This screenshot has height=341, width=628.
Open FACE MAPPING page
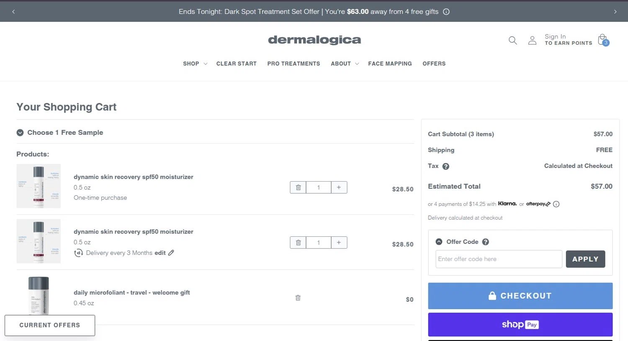[390, 64]
